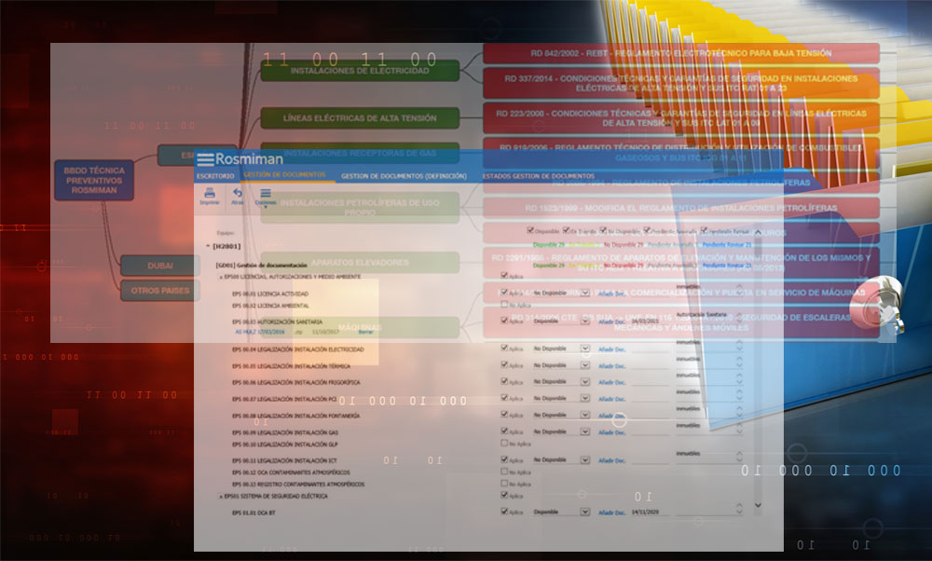This screenshot has width=932, height=561.
Task: Collapse the EPS00 Licencias, Autorizaciones y Medio Ambiente group
Action: point(221,277)
